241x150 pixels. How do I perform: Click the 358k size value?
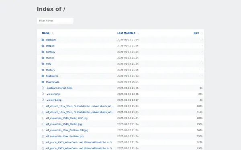[x=200, y=136]
